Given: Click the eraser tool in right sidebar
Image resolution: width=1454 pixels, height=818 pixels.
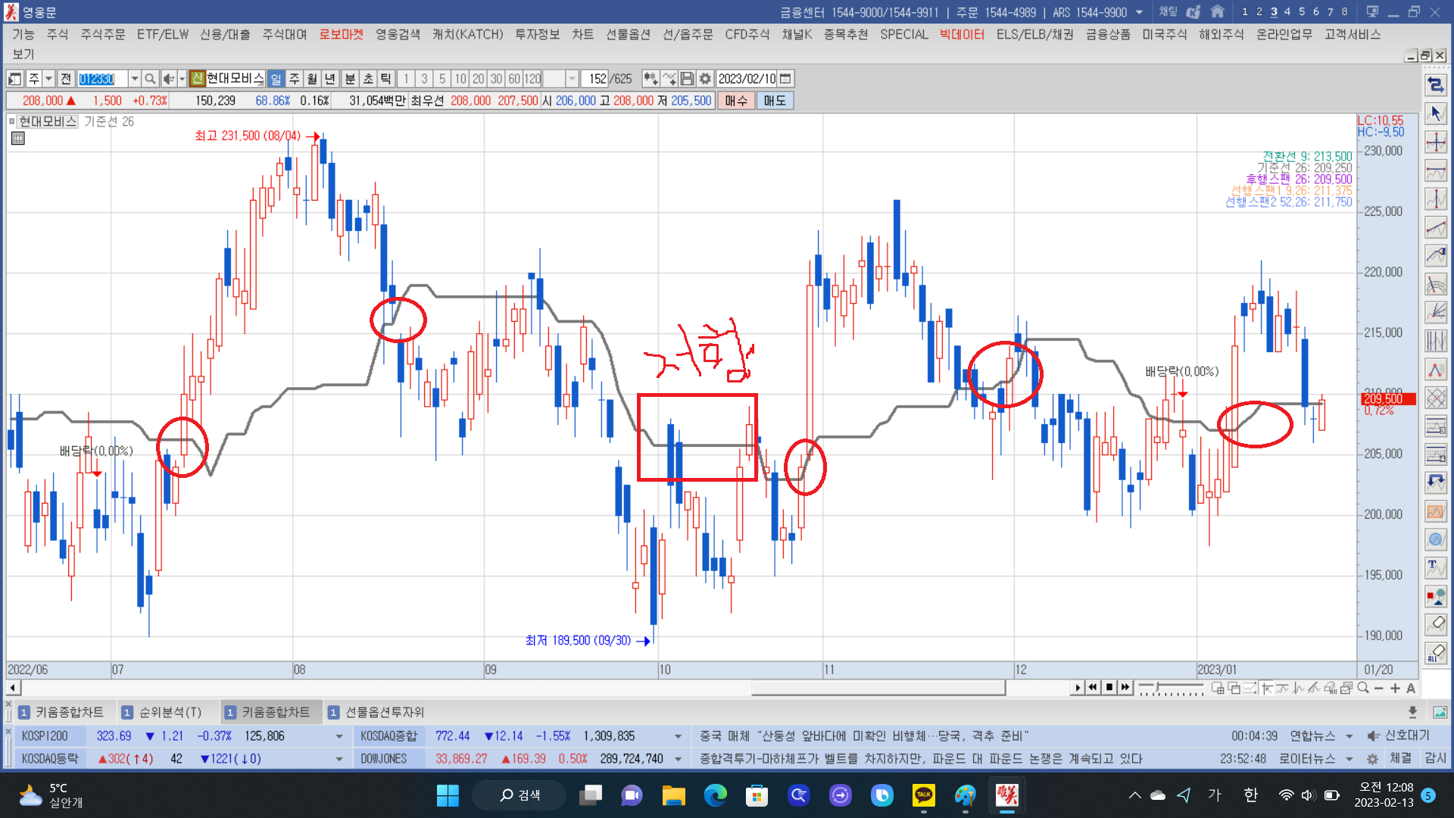Looking at the screenshot, I should (x=1435, y=624).
